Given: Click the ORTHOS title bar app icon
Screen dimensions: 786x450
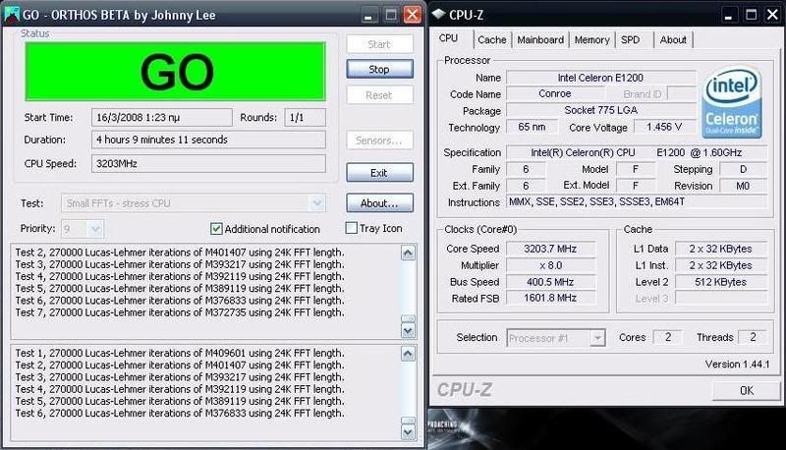Looking at the screenshot, I should [11, 14].
